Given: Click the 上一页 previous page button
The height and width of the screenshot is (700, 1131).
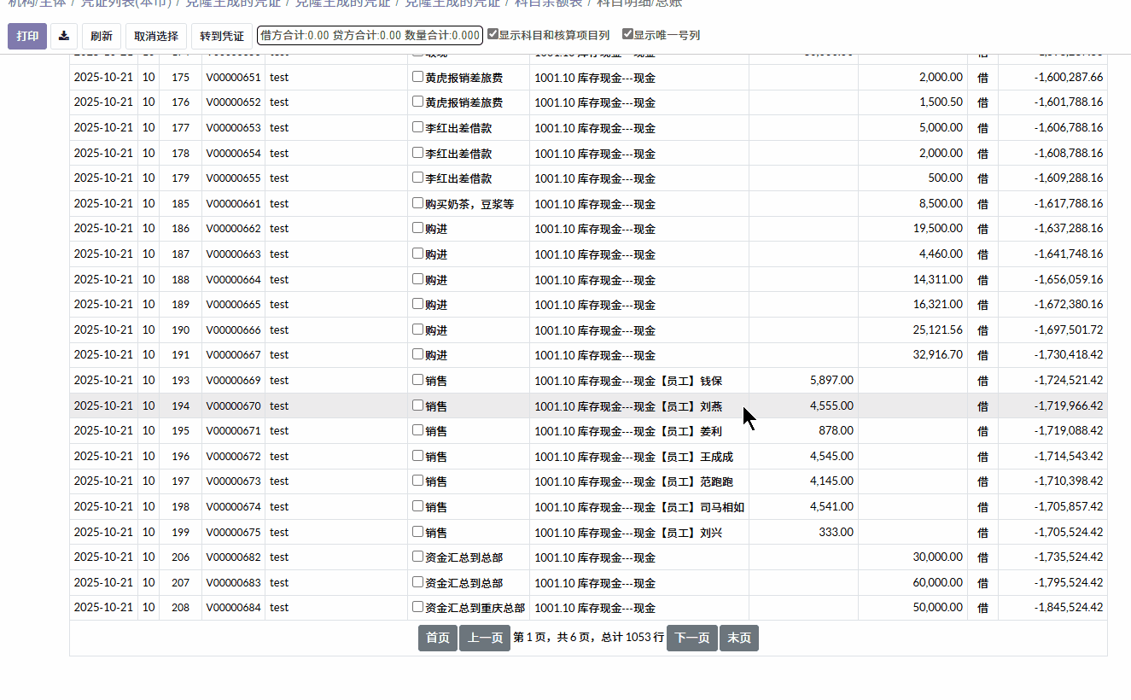Looking at the screenshot, I should click(x=484, y=638).
